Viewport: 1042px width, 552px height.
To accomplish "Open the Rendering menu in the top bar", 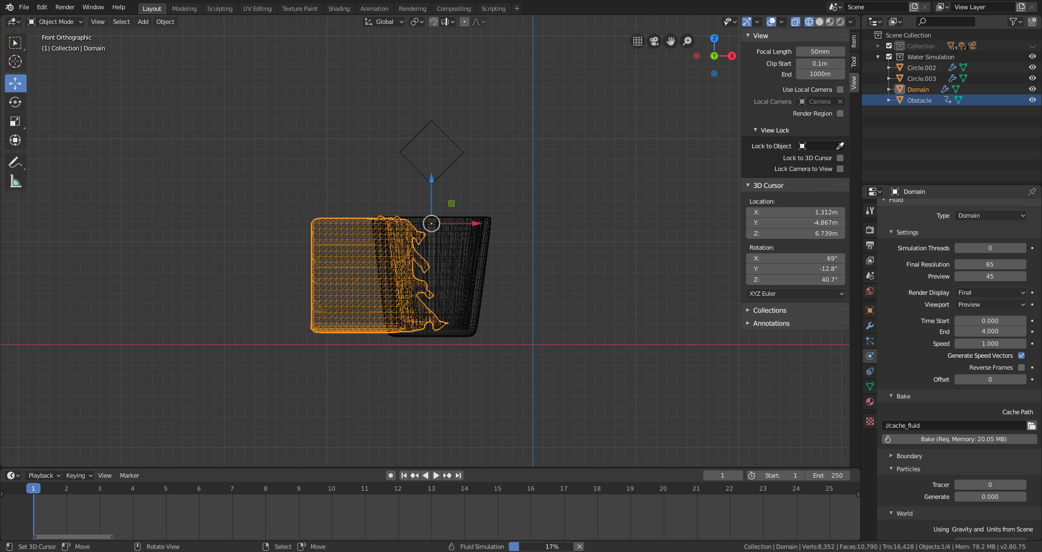I will point(412,8).
